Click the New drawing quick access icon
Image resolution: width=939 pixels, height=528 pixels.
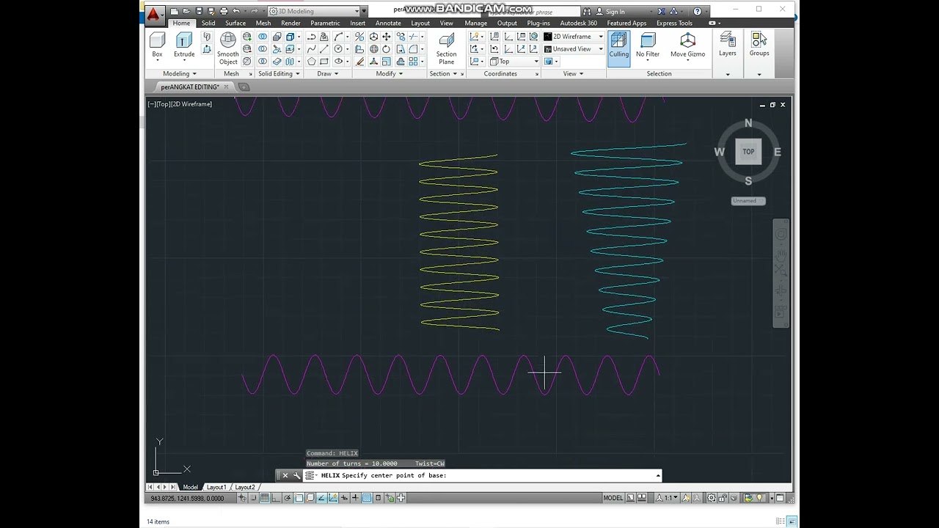tap(175, 11)
